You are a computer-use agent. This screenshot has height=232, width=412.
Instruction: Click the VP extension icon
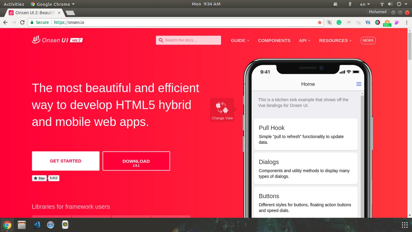tap(349, 23)
